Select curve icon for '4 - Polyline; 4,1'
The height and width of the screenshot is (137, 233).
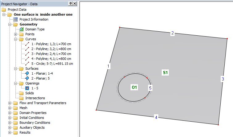coord(27,59)
